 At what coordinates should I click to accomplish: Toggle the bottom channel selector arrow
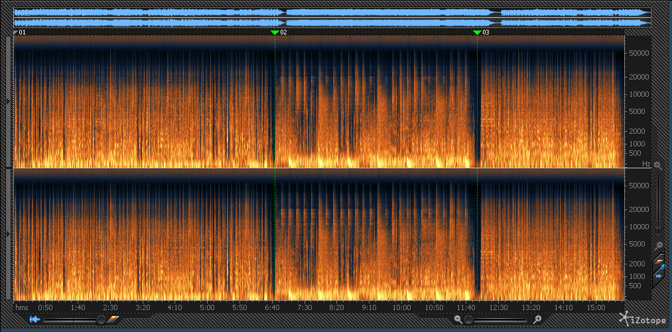point(8,234)
